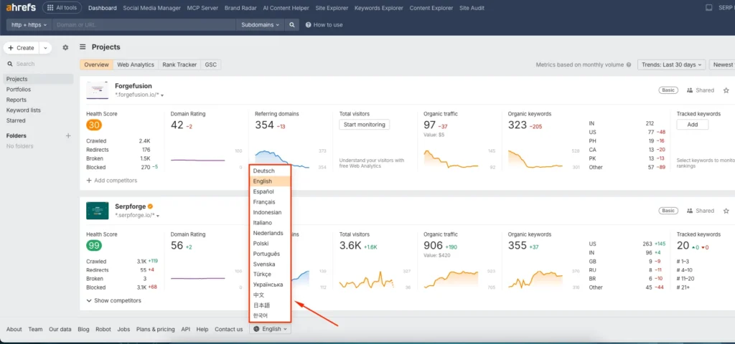Open the Plans & pricing footer link
The height and width of the screenshot is (344, 735).
pyautogui.click(x=155, y=330)
